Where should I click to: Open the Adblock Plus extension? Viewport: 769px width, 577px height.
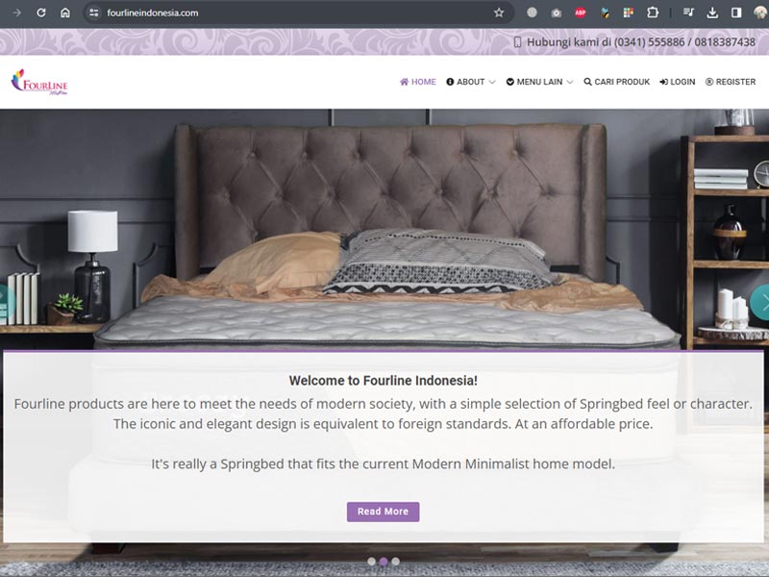(x=581, y=13)
